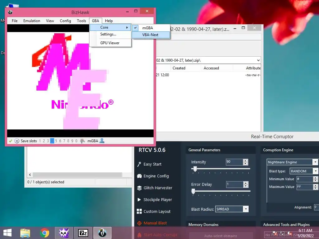
Task: Click the user profile icon in status bar
Action: pyautogui.click(x=102, y=141)
